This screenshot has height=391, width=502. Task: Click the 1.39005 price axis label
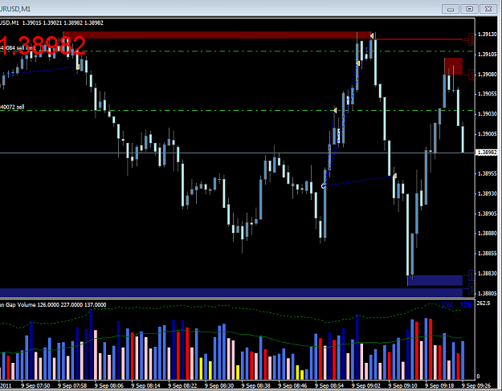pos(488,134)
